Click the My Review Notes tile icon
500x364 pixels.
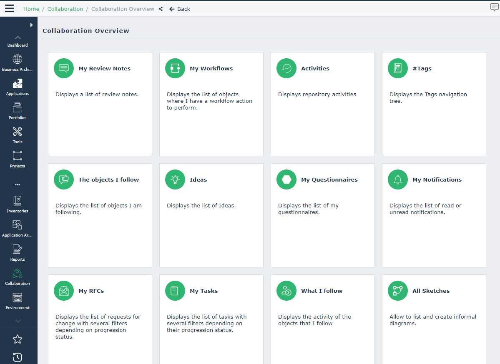(x=64, y=68)
